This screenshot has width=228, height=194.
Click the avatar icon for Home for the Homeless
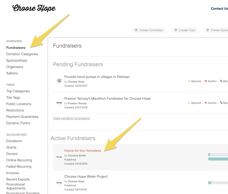tap(59, 157)
